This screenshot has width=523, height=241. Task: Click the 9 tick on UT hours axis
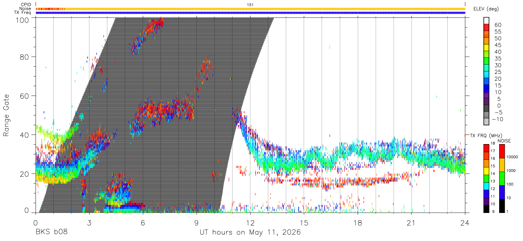196,222
